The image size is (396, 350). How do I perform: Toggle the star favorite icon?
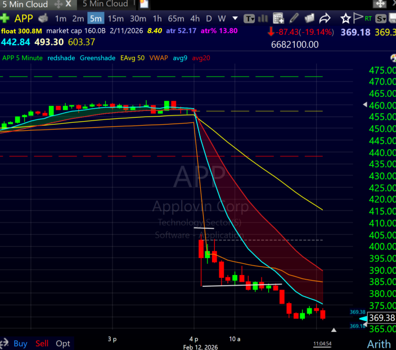(x=345, y=19)
